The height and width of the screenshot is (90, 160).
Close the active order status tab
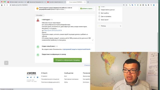tap(85, 2)
